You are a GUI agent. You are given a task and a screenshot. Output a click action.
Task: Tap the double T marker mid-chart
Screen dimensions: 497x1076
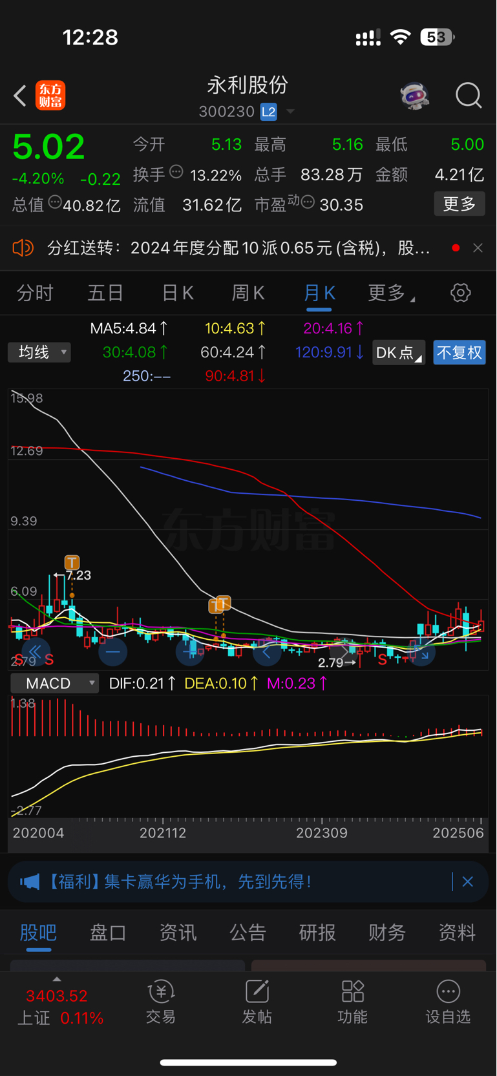[x=220, y=604]
